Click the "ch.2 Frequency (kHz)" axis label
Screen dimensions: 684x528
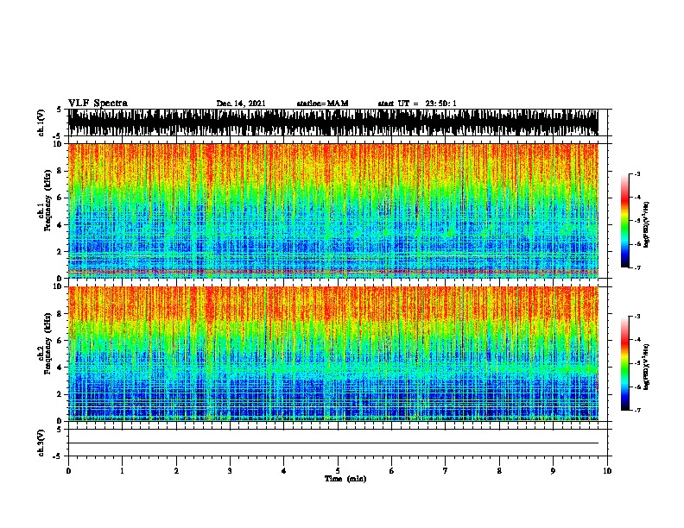pyautogui.click(x=44, y=343)
